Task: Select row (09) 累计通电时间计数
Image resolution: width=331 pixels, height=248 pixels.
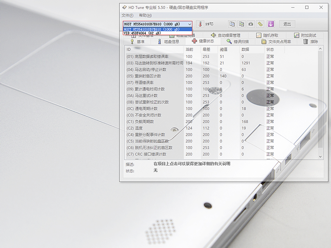Action: (221, 89)
